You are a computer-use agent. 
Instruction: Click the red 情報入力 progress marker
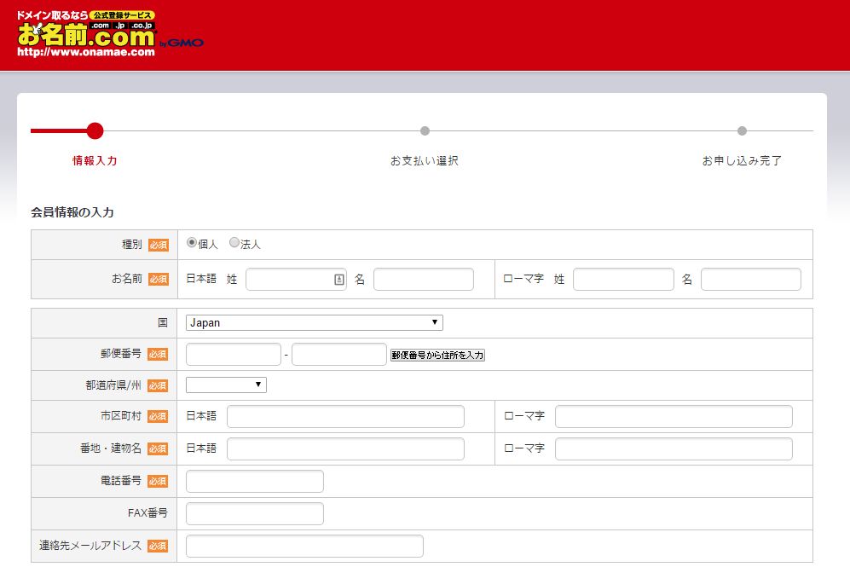[95, 130]
